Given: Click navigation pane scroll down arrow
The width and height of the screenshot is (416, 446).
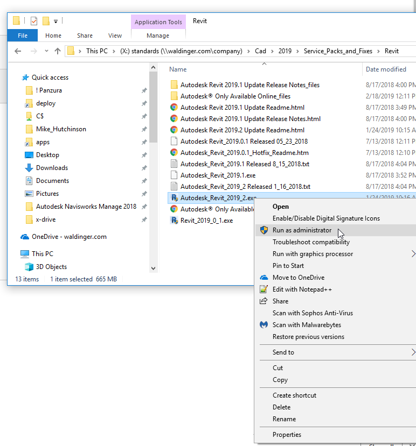Looking at the screenshot, I should point(153,268).
